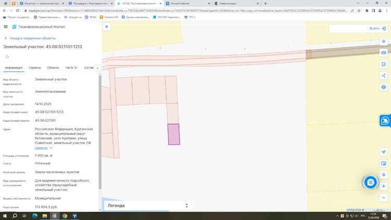Click the share map icon
The height and width of the screenshot is (220, 391).
384,76
